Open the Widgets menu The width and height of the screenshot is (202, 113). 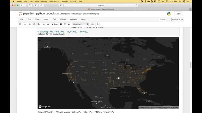pyautogui.click(x=74, y=19)
